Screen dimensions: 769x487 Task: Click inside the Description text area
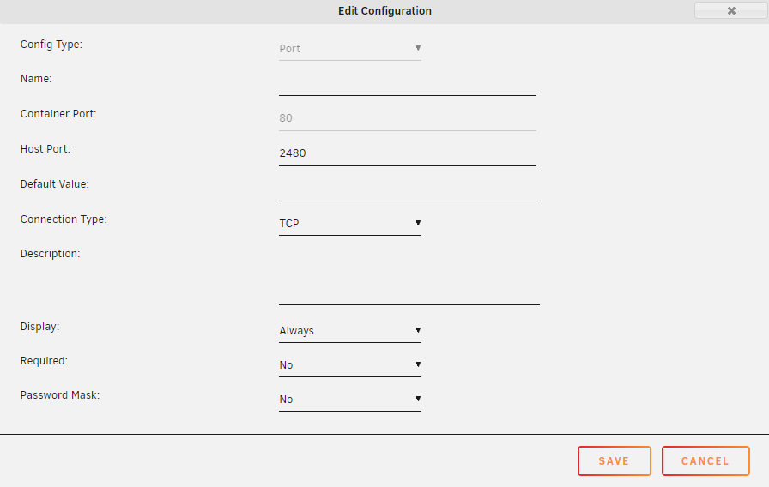[409, 276]
